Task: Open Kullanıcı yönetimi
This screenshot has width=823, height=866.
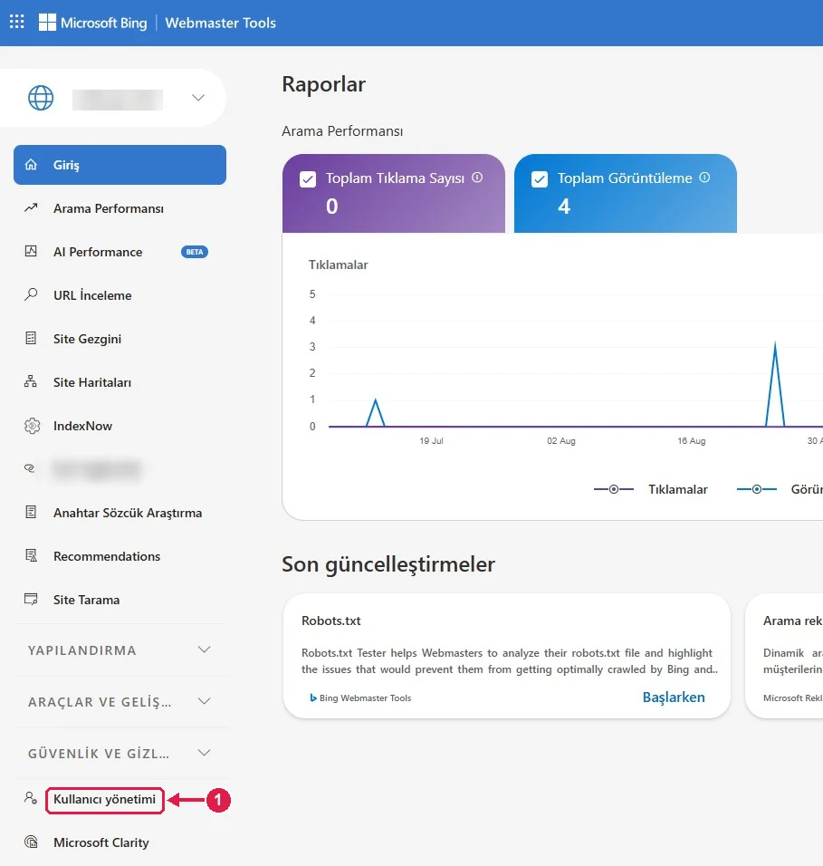Action: pyautogui.click(x=104, y=799)
